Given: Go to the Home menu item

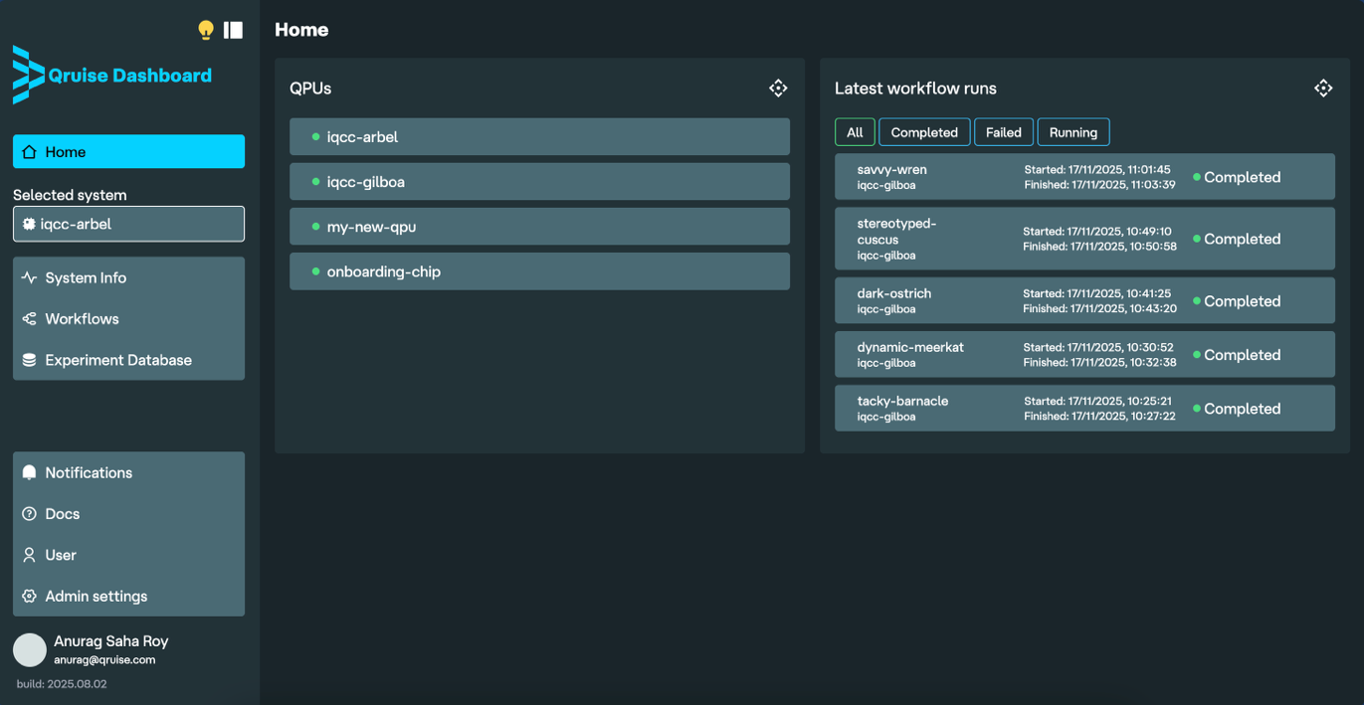Looking at the screenshot, I should 128,152.
